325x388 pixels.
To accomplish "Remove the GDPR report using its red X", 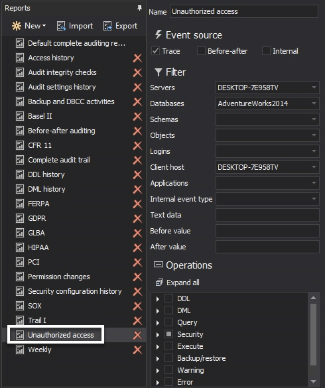I will coord(137,219).
